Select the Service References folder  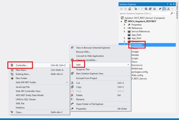141,31
